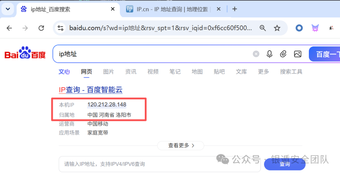Click the location text 中国 河南省 洛阳市
This screenshot has height=173, width=340.
[109, 115]
